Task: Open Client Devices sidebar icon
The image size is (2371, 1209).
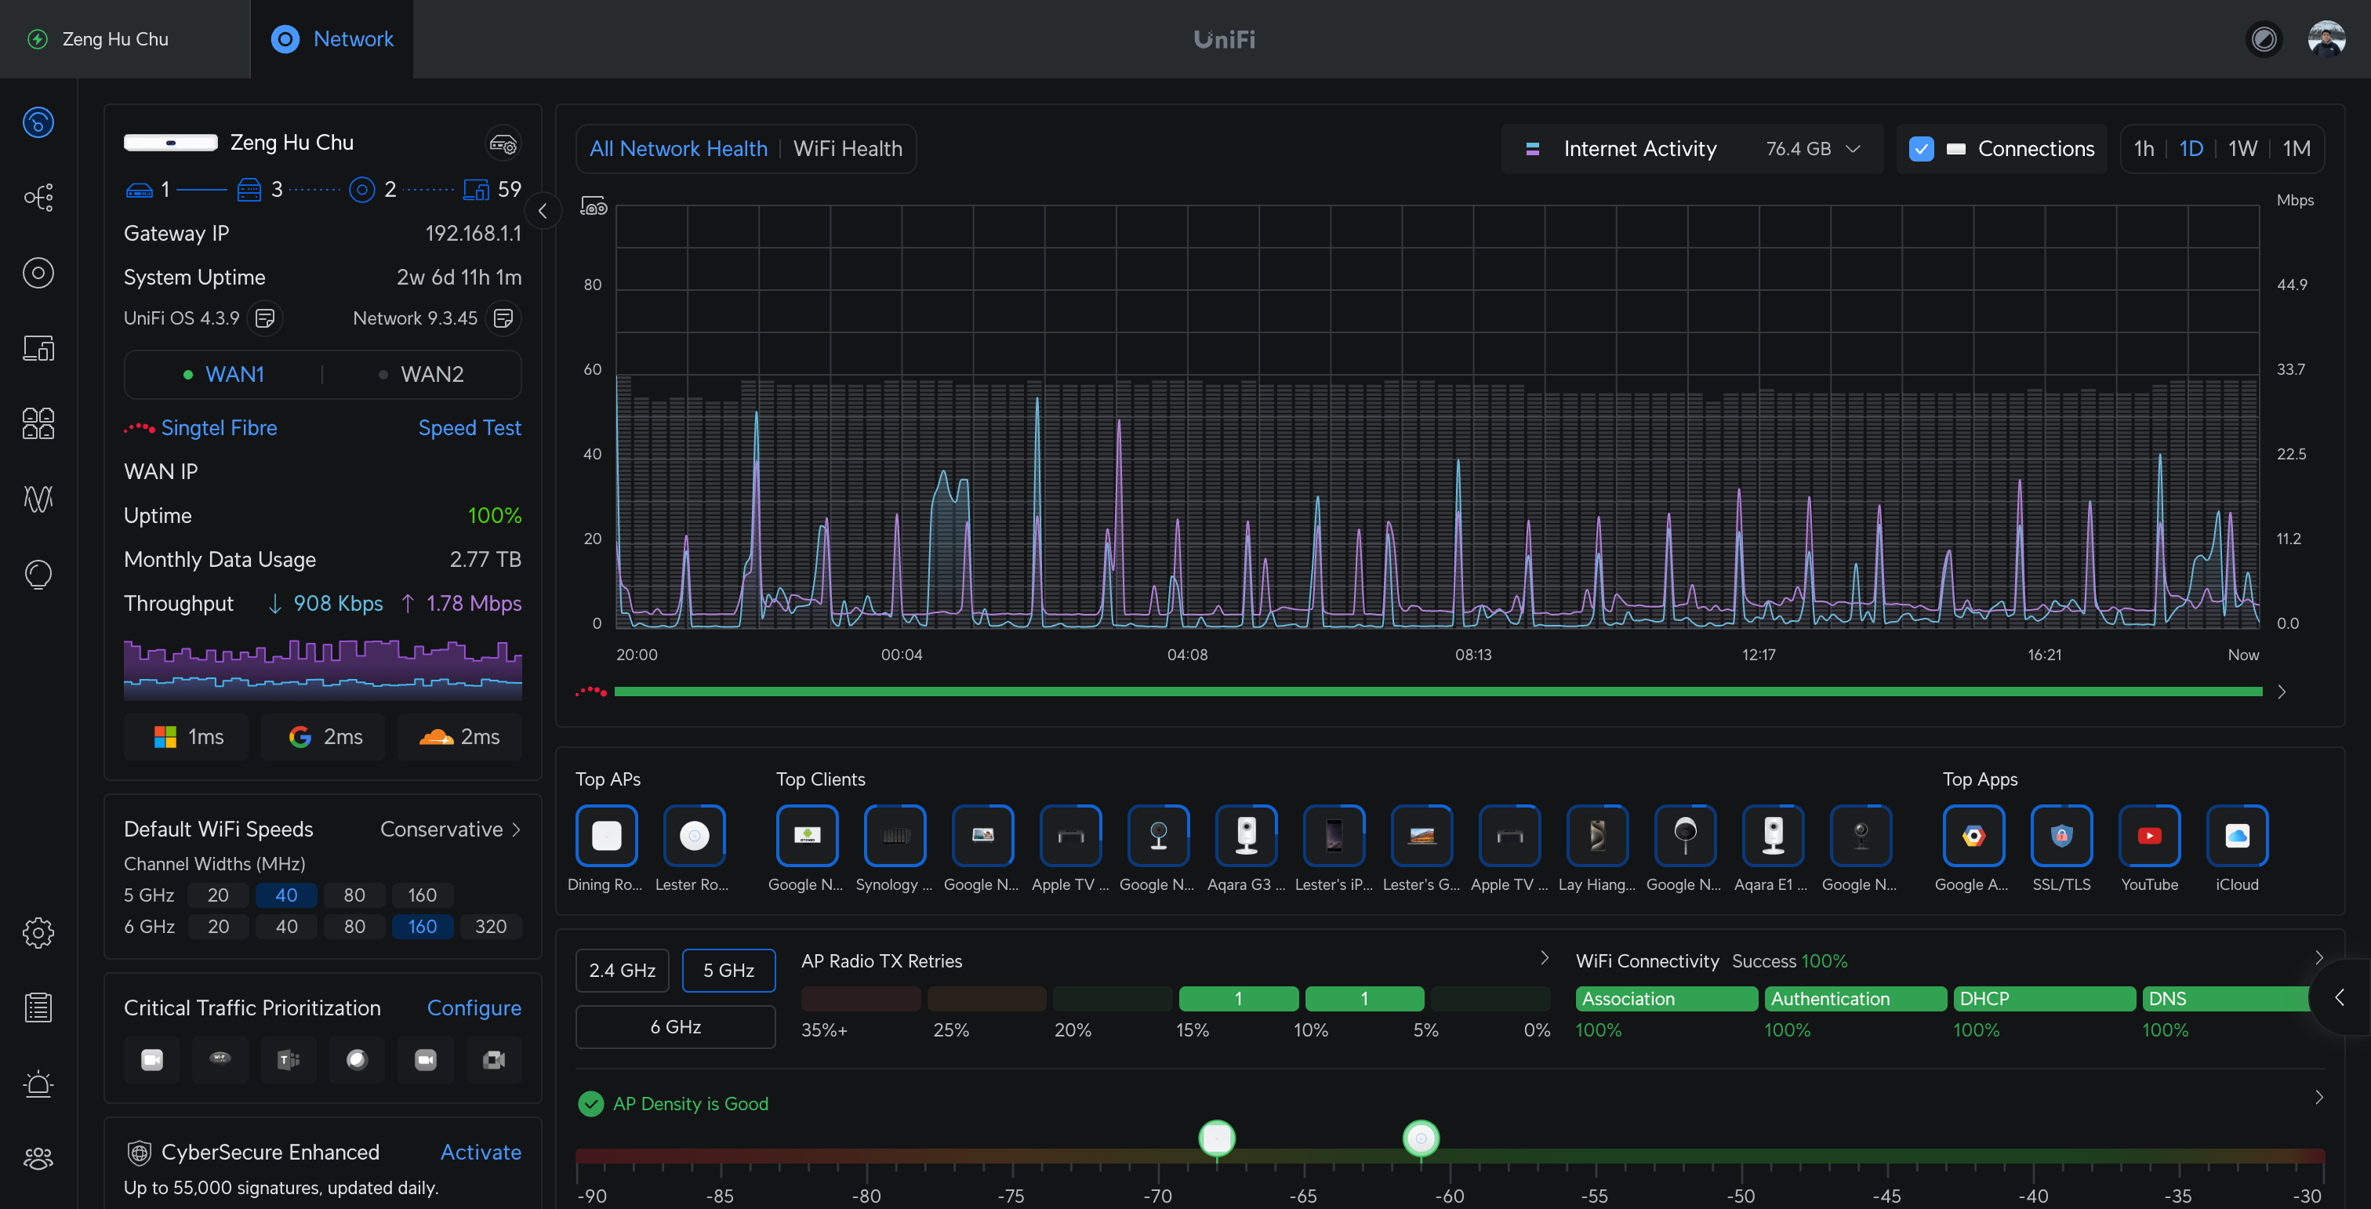Action: pos(38,348)
